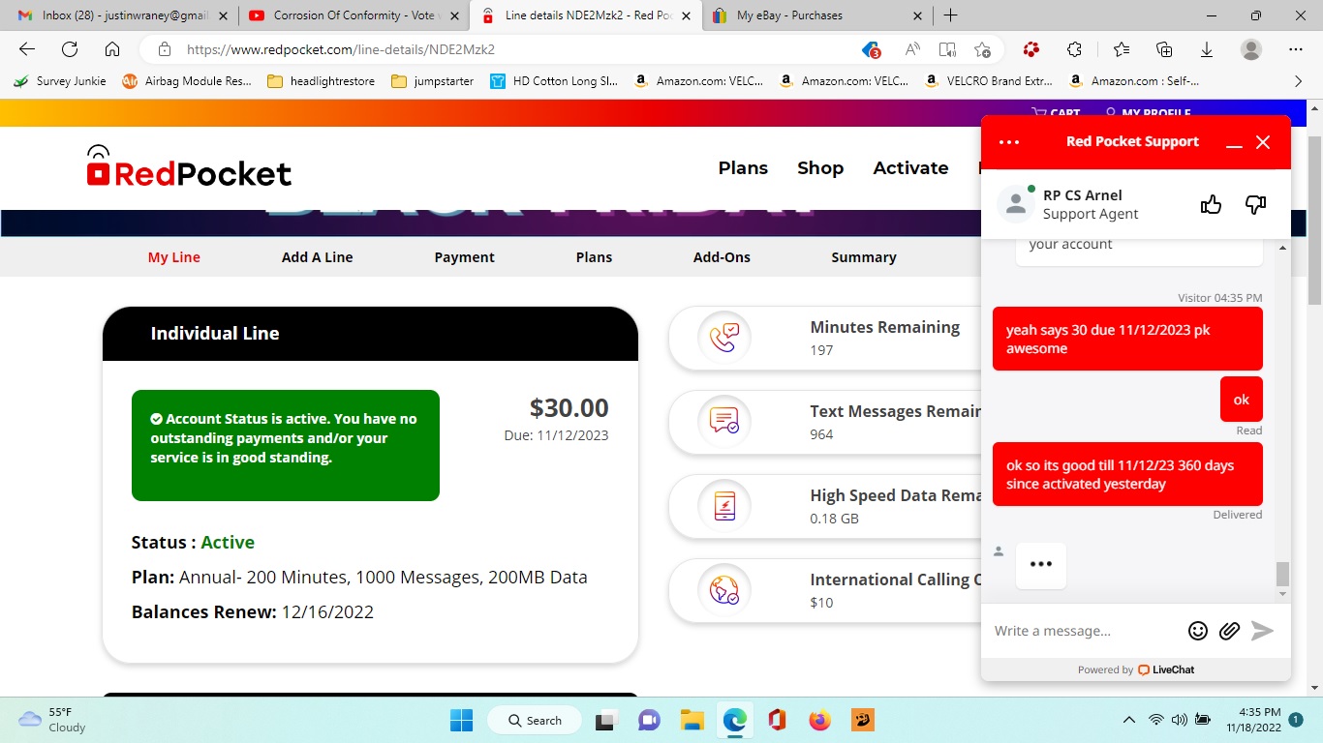1323x743 pixels.
Task: Click the International Calling globe icon
Action: (x=724, y=590)
